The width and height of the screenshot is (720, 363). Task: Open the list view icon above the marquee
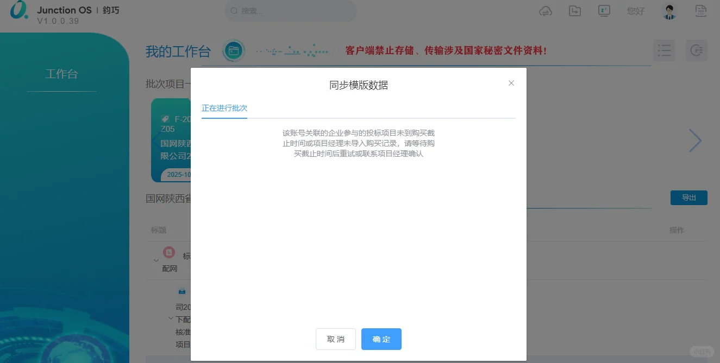664,50
